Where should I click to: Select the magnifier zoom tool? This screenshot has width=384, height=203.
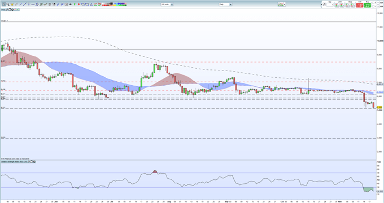(8, 4)
